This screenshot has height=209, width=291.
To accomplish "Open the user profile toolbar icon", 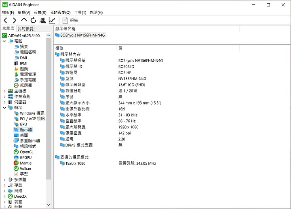I will (43, 20).
